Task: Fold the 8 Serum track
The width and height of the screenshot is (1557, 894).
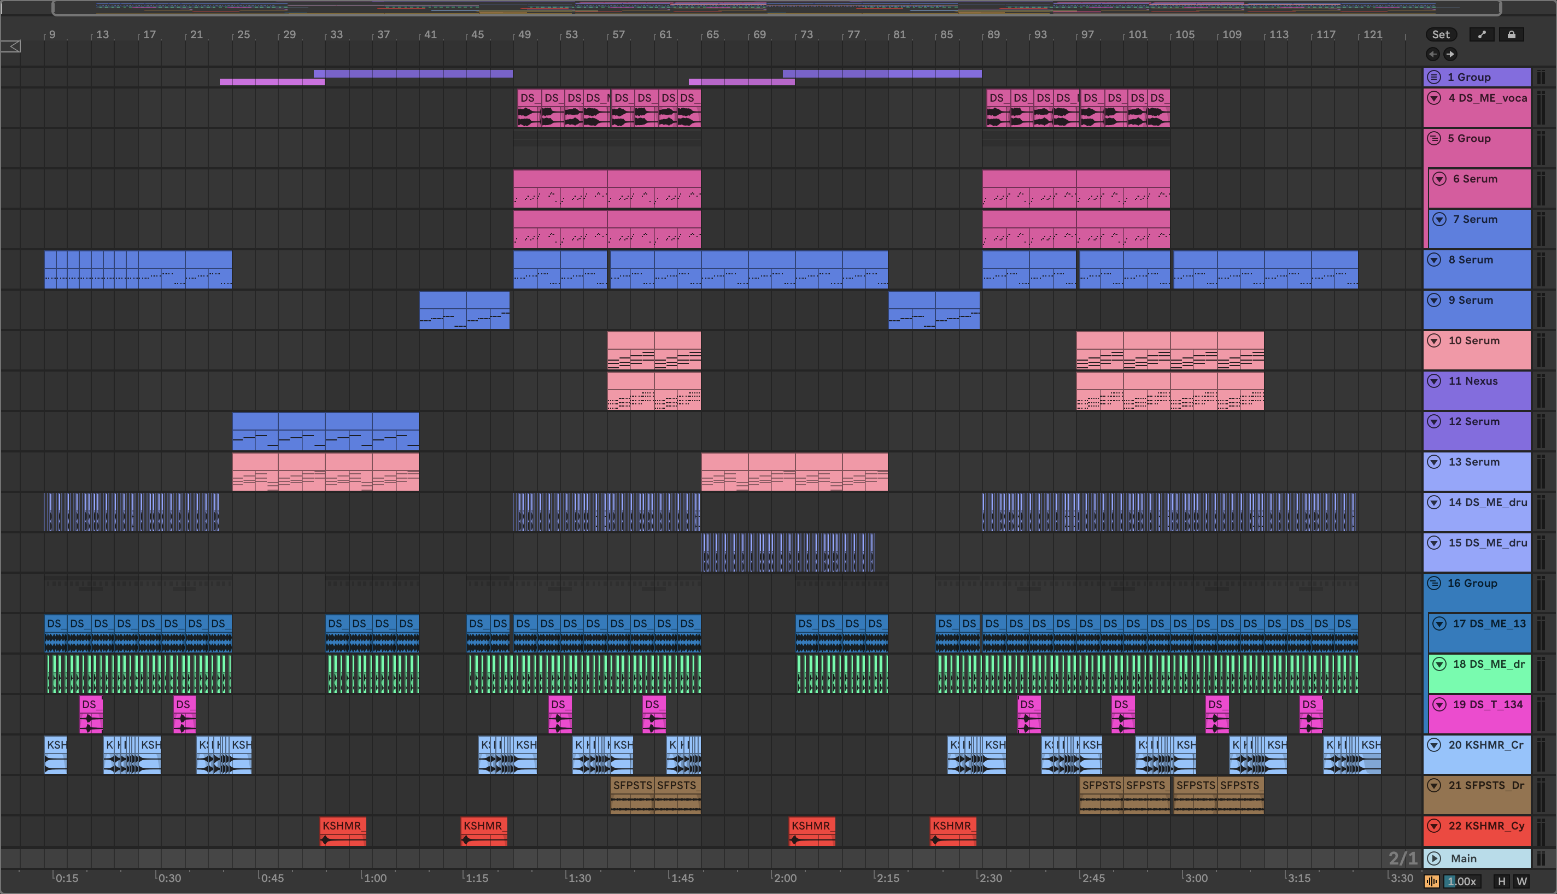Action: pos(1434,260)
